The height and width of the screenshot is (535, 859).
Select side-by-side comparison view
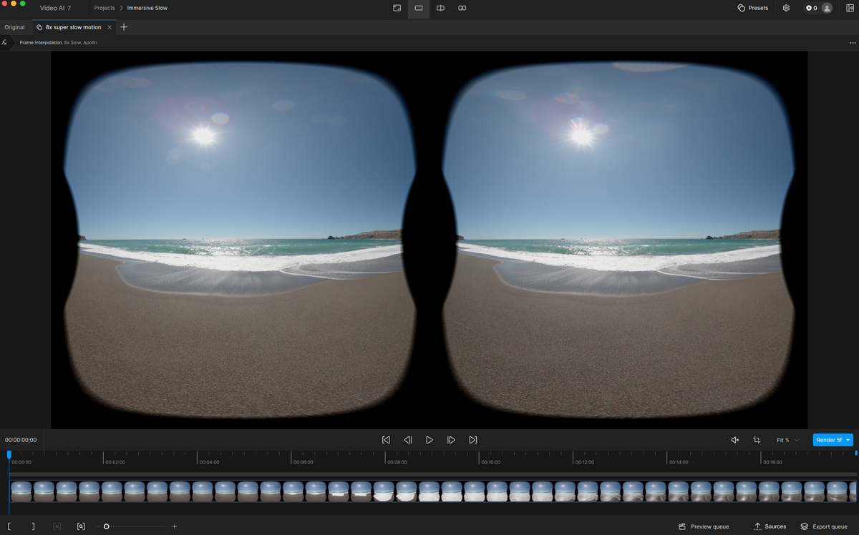[x=462, y=8]
